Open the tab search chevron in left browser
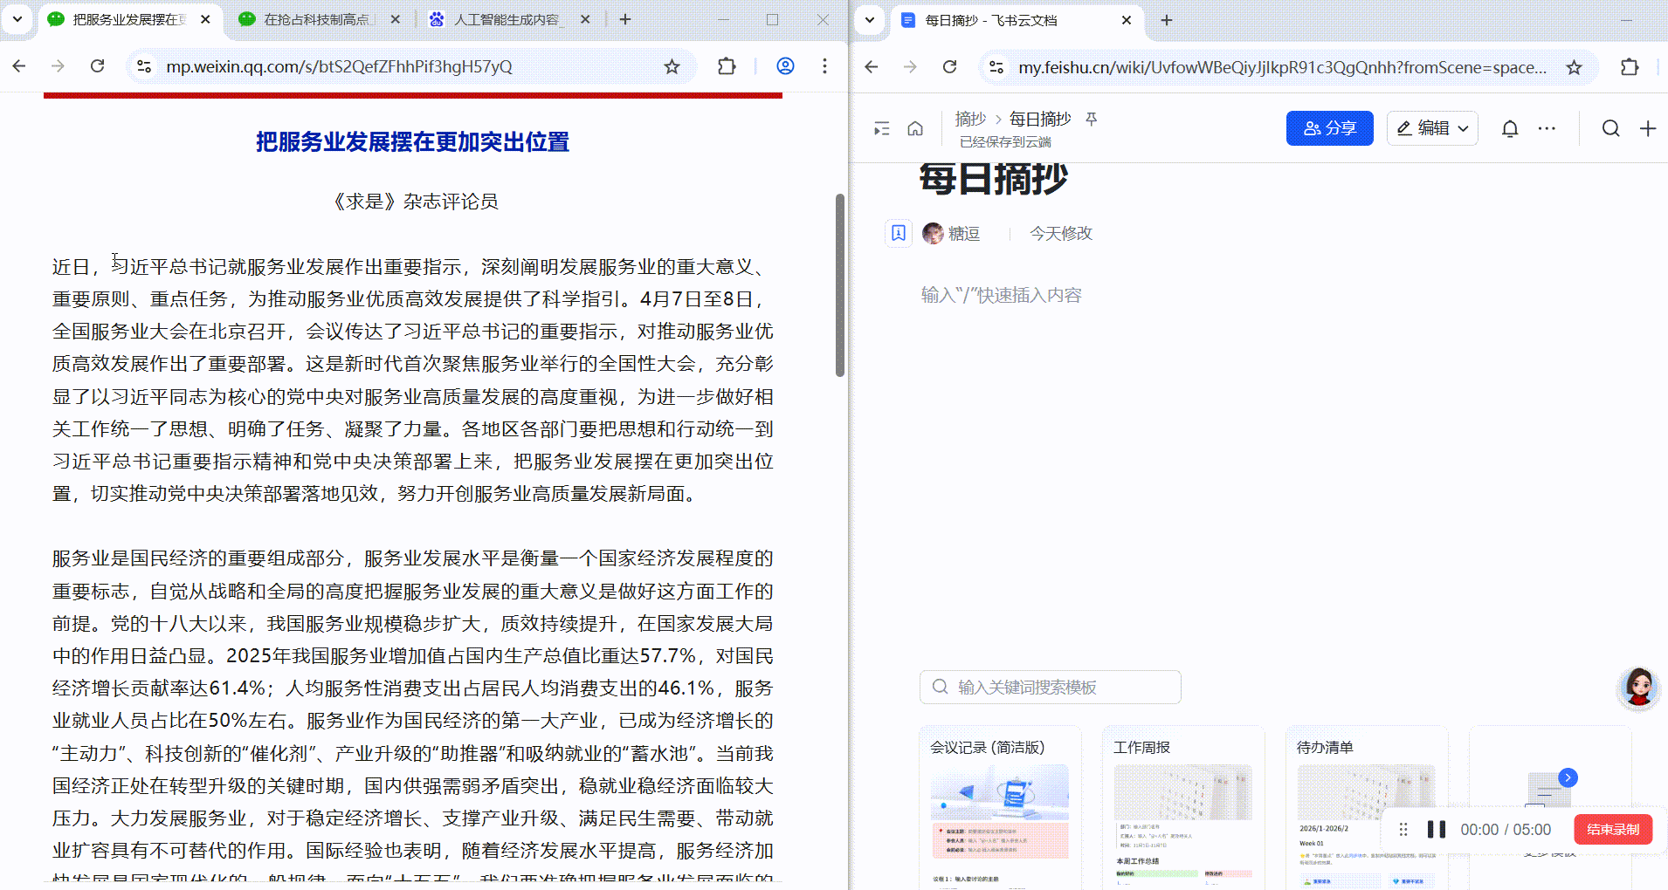The height and width of the screenshot is (890, 1668). tap(17, 18)
